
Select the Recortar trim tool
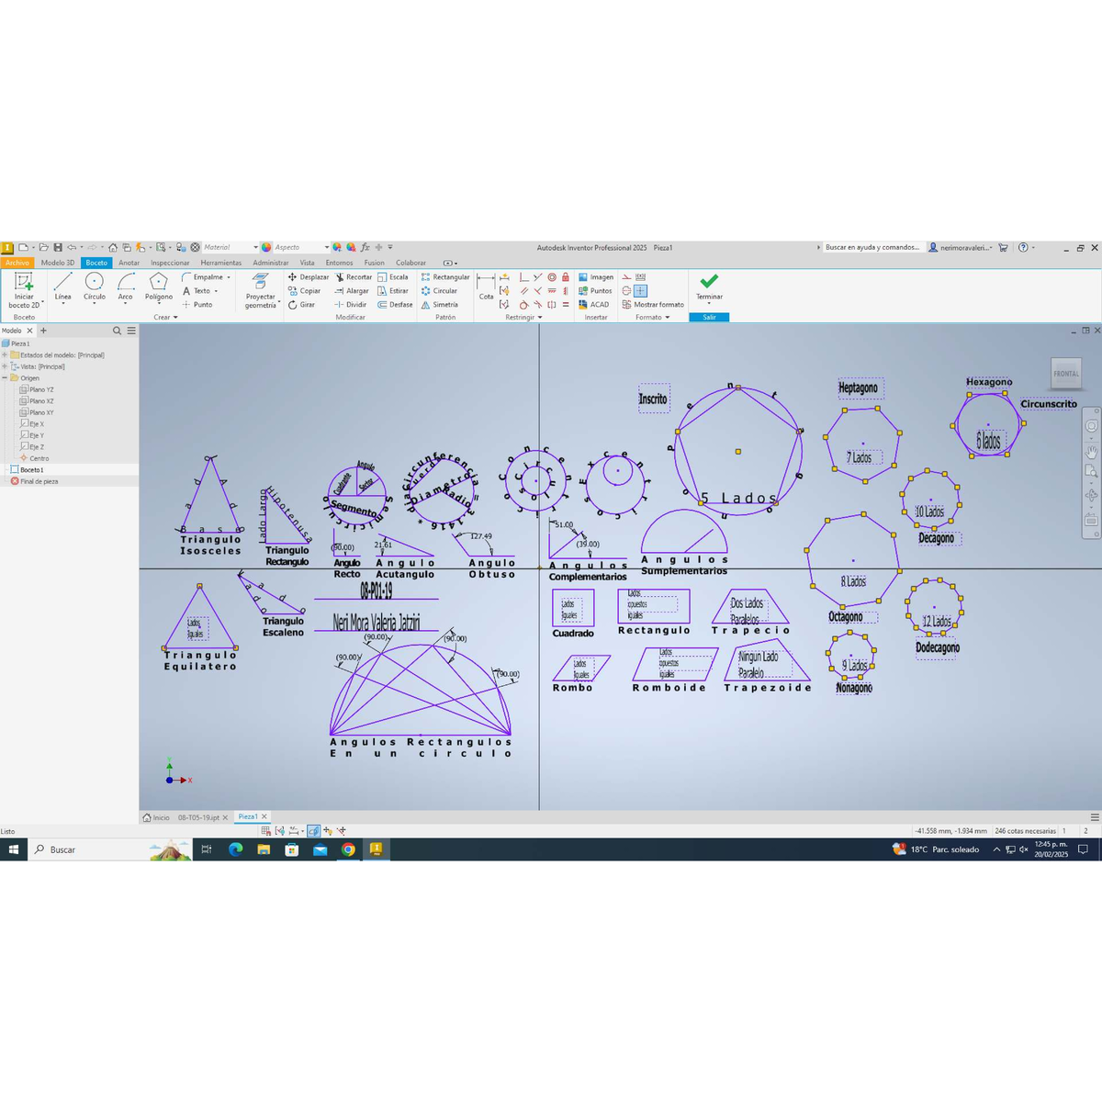(x=354, y=277)
